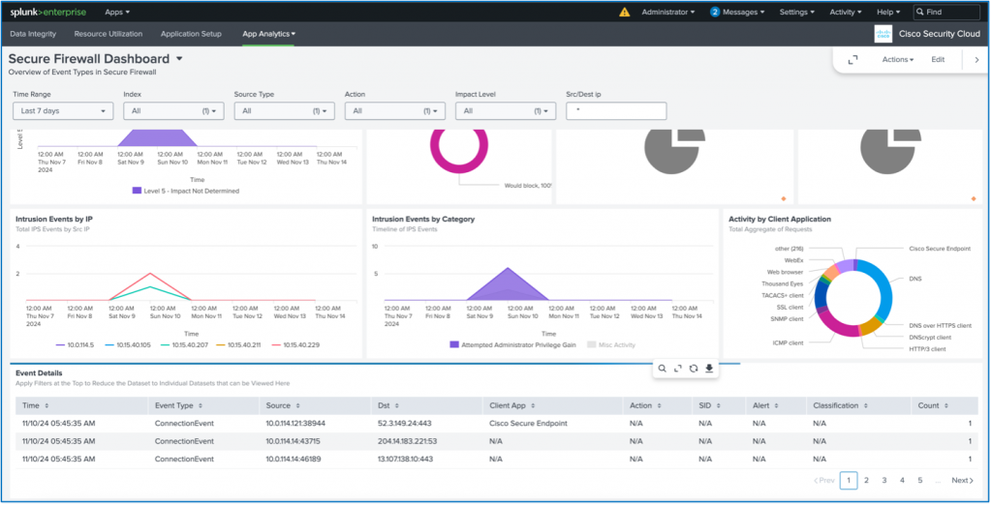Click the Cisco logo icon
992x505 pixels.
pyautogui.click(x=882, y=34)
